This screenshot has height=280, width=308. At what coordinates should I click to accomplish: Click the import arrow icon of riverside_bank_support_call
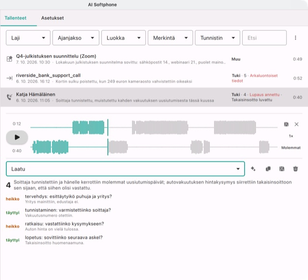(10, 79)
